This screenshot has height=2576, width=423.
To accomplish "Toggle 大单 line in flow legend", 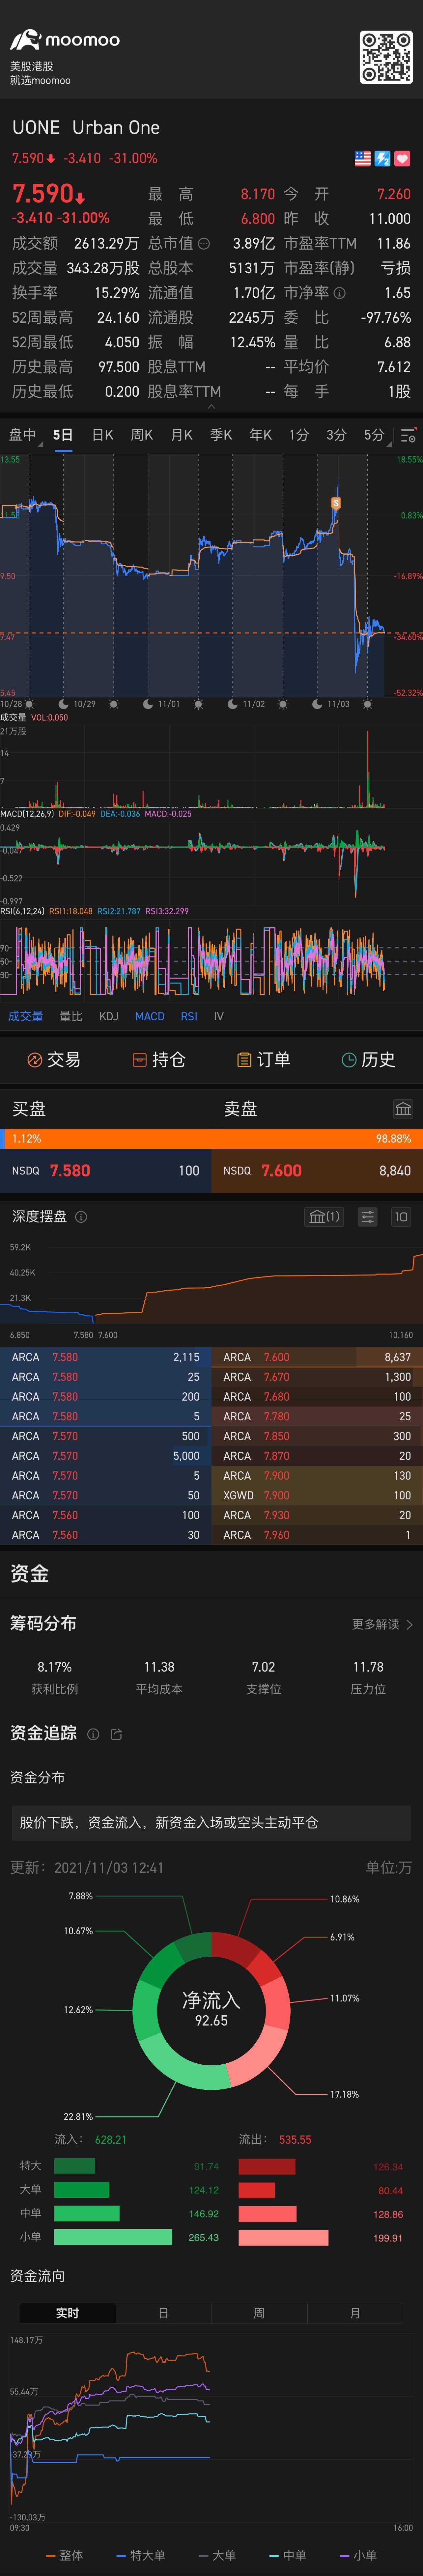I will (x=217, y=2555).
